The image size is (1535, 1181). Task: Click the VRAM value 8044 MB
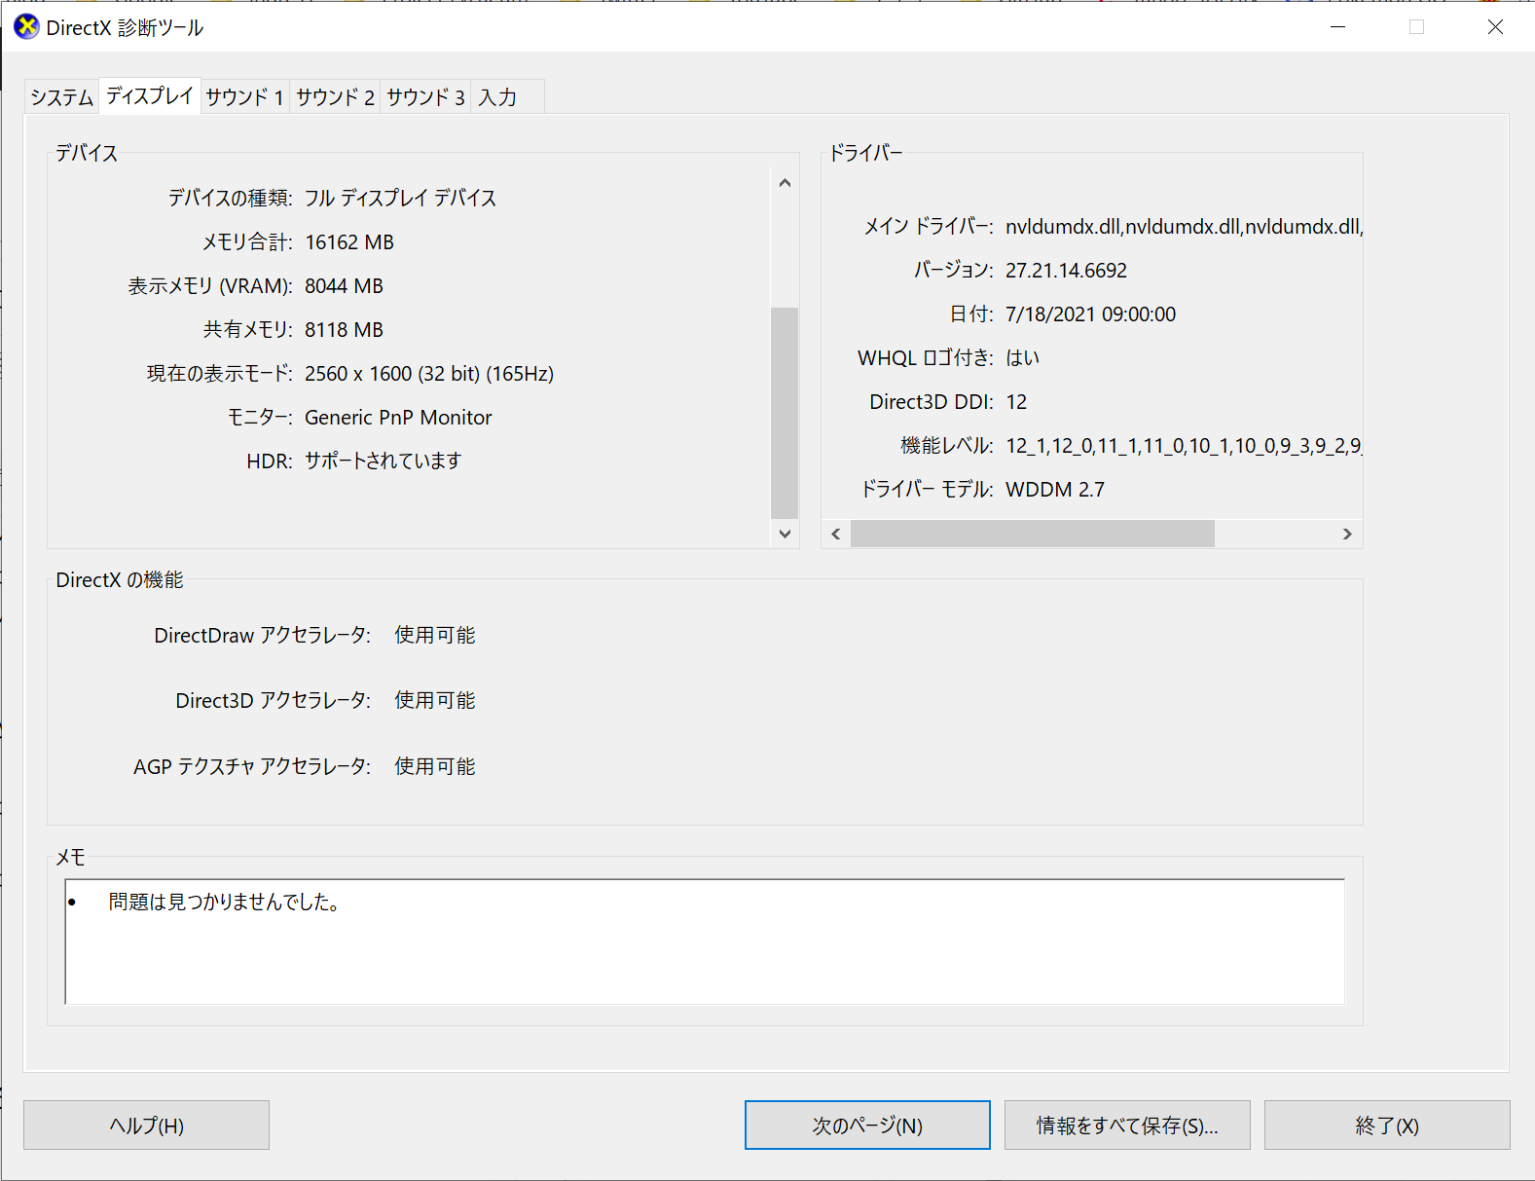[x=344, y=286]
